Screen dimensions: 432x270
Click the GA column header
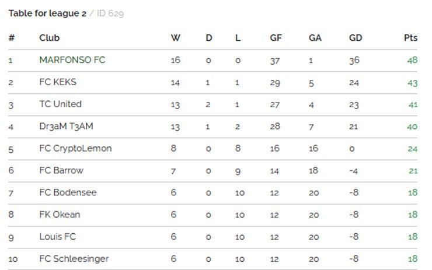[315, 38]
